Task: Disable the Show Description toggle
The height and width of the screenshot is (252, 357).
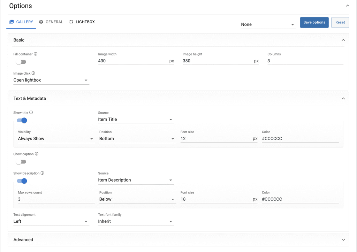Action: coord(22,181)
